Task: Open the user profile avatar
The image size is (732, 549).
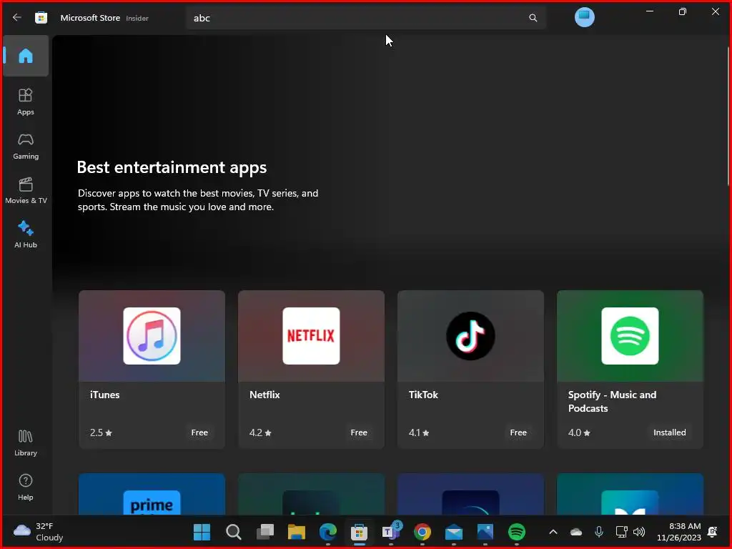Action: (x=584, y=17)
